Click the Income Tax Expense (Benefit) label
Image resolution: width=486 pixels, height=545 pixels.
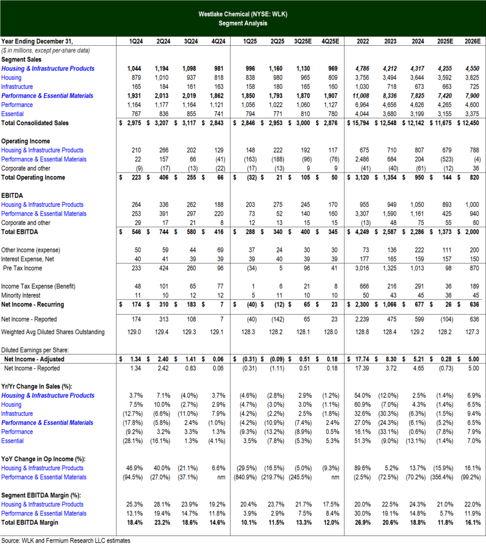[38, 286]
